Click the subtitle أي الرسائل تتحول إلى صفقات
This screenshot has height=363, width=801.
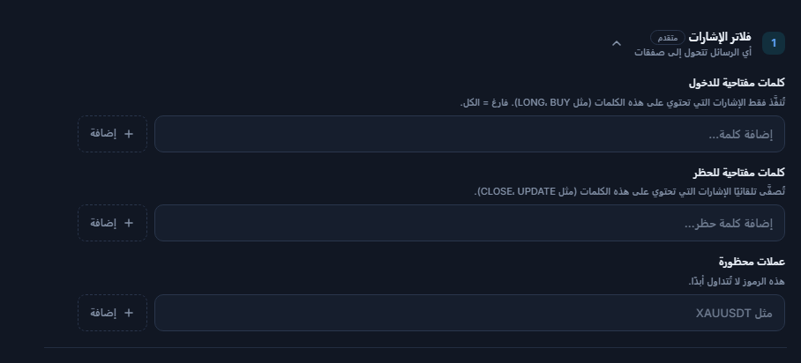(x=692, y=52)
